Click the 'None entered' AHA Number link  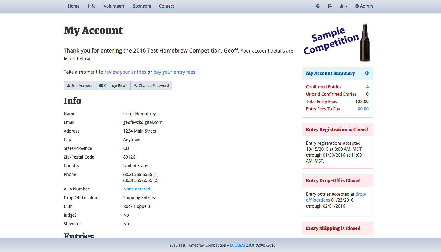pyautogui.click(x=137, y=189)
